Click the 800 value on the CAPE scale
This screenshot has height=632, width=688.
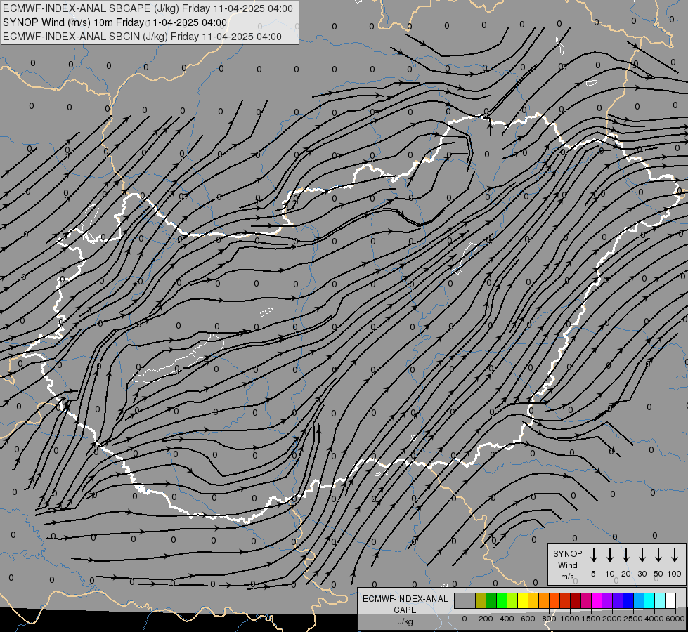549,619
